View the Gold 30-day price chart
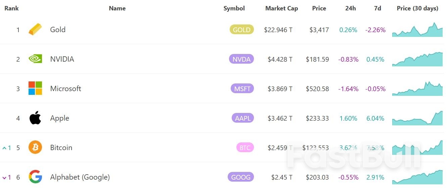 click(417, 30)
